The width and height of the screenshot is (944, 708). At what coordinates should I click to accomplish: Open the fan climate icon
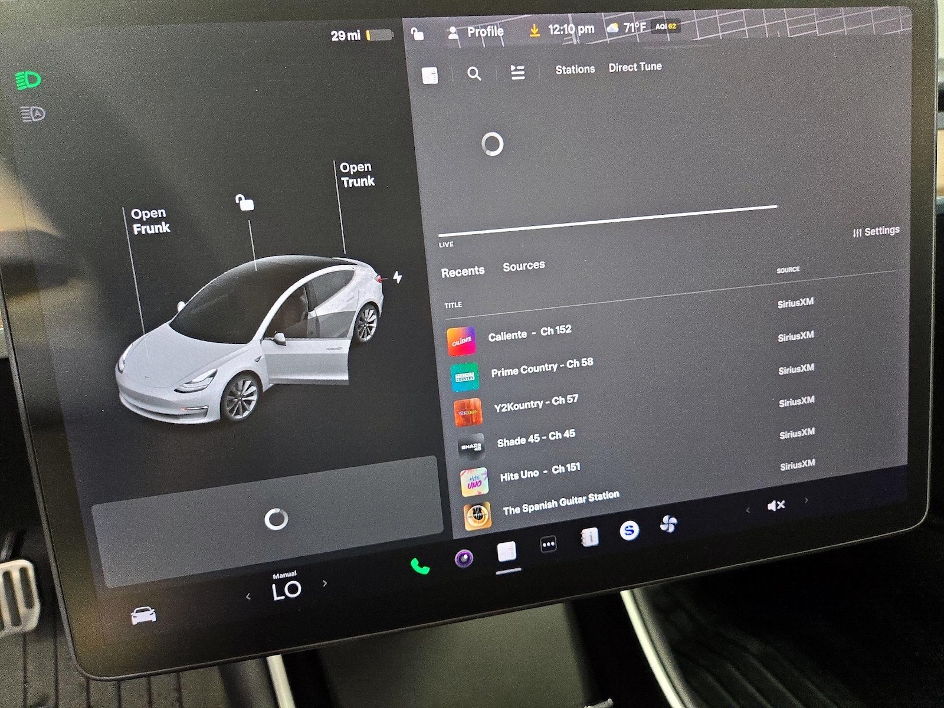[668, 524]
